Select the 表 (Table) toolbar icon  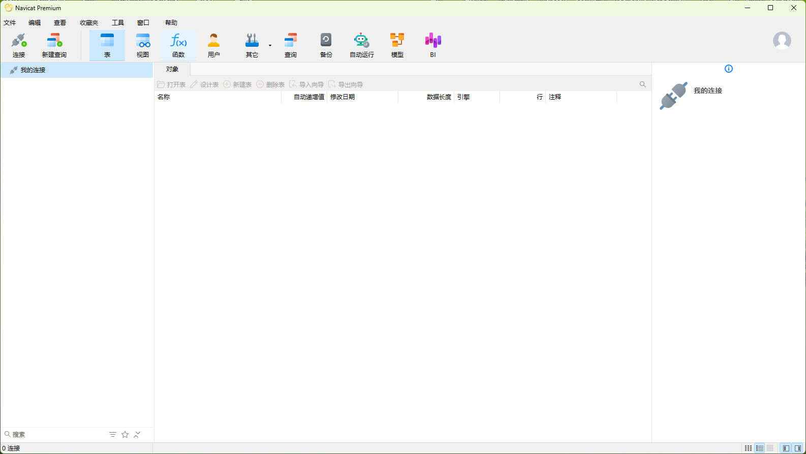(107, 45)
